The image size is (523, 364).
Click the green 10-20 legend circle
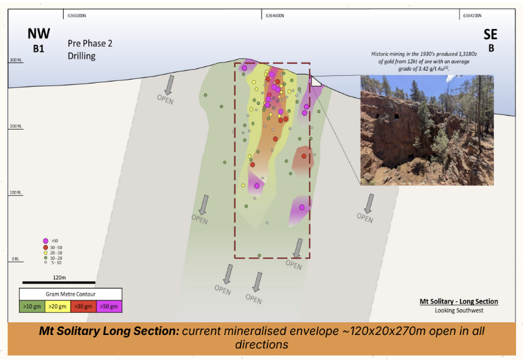point(45,258)
